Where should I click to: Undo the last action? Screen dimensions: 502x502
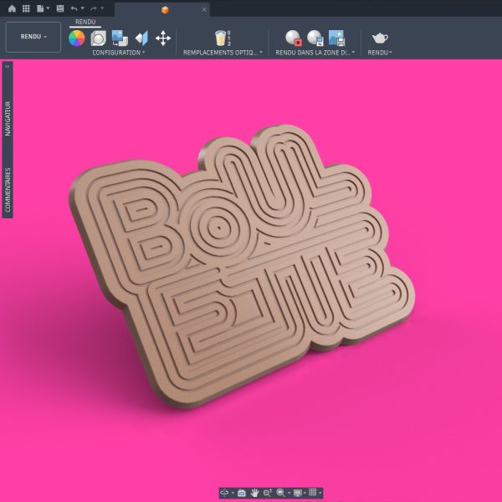click(x=74, y=8)
